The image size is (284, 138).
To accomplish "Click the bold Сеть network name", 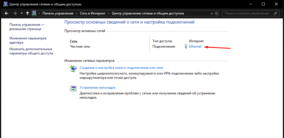I will [74, 41].
